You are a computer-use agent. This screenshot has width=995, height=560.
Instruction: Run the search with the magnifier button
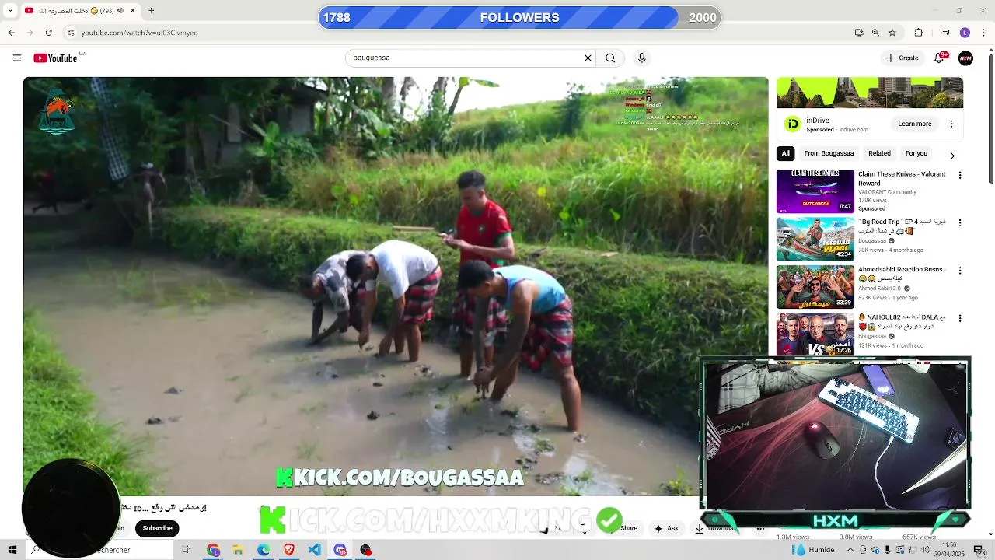click(610, 58)
